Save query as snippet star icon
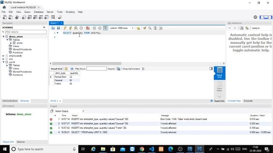This screenshot has height=153, width=273. click(138, 28)
